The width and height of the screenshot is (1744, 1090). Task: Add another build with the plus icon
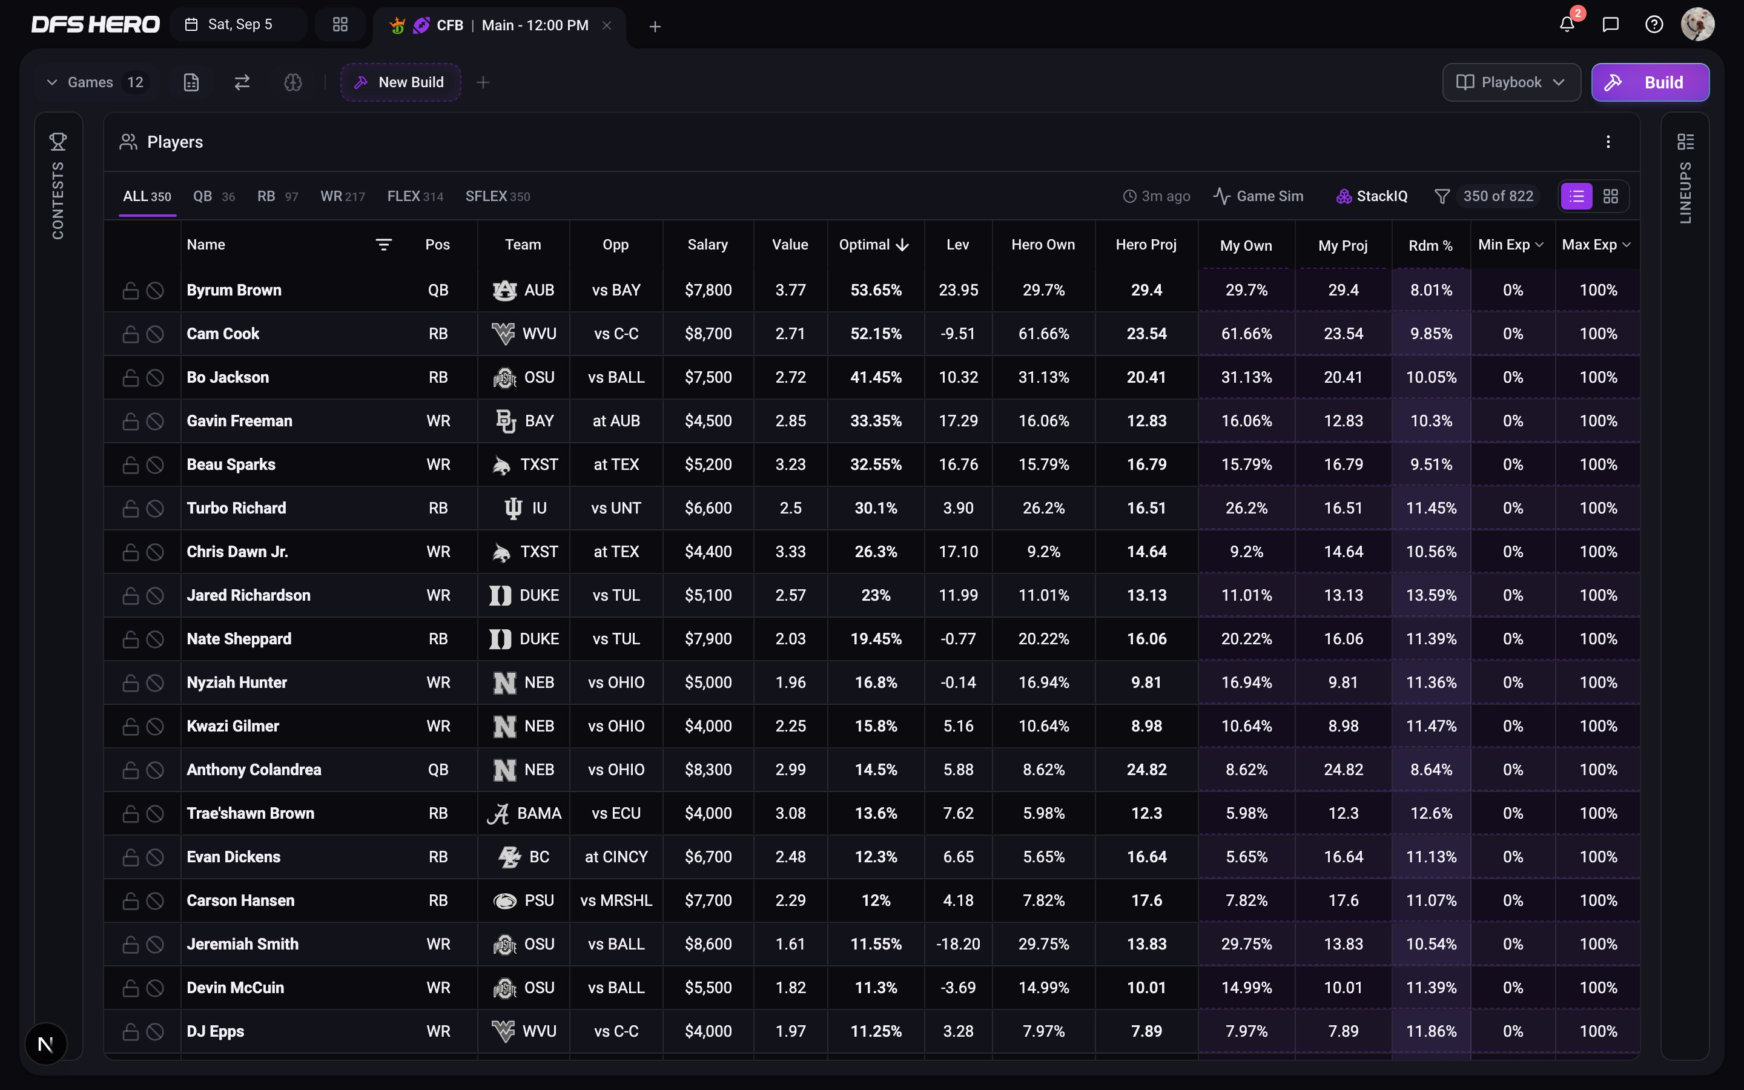point(483,82)
